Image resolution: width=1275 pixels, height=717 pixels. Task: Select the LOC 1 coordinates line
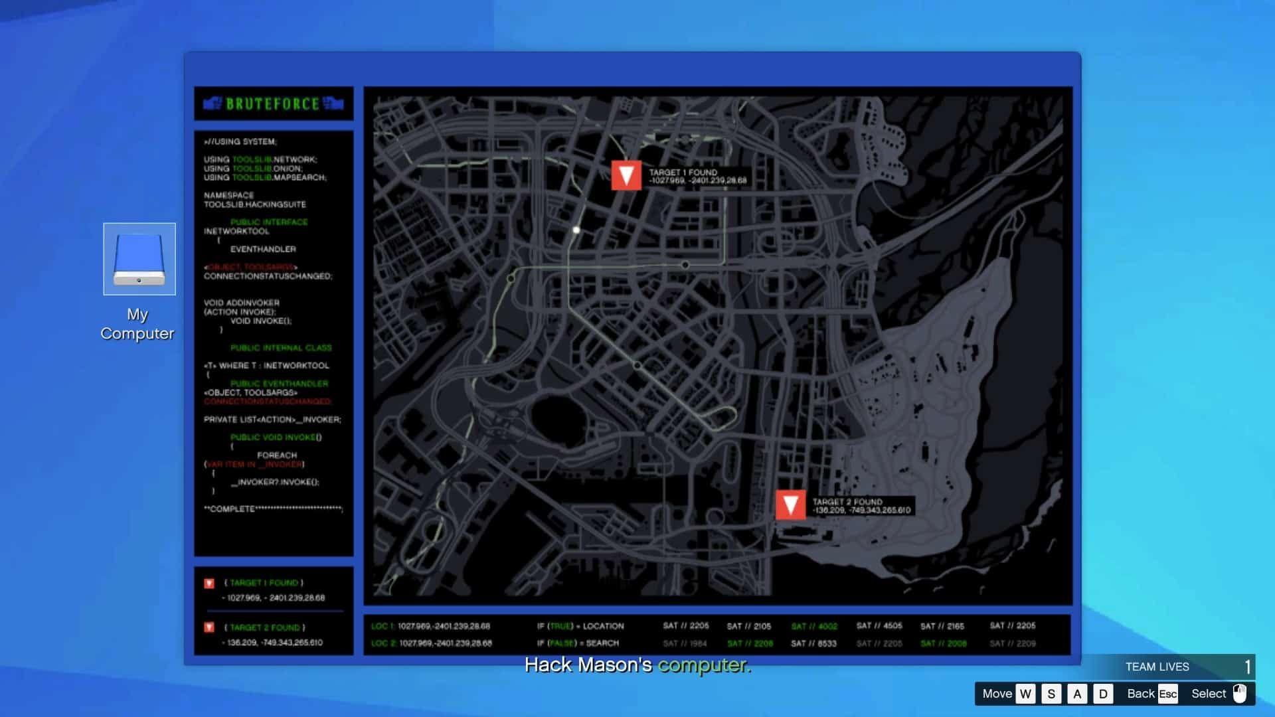point(431,626)
